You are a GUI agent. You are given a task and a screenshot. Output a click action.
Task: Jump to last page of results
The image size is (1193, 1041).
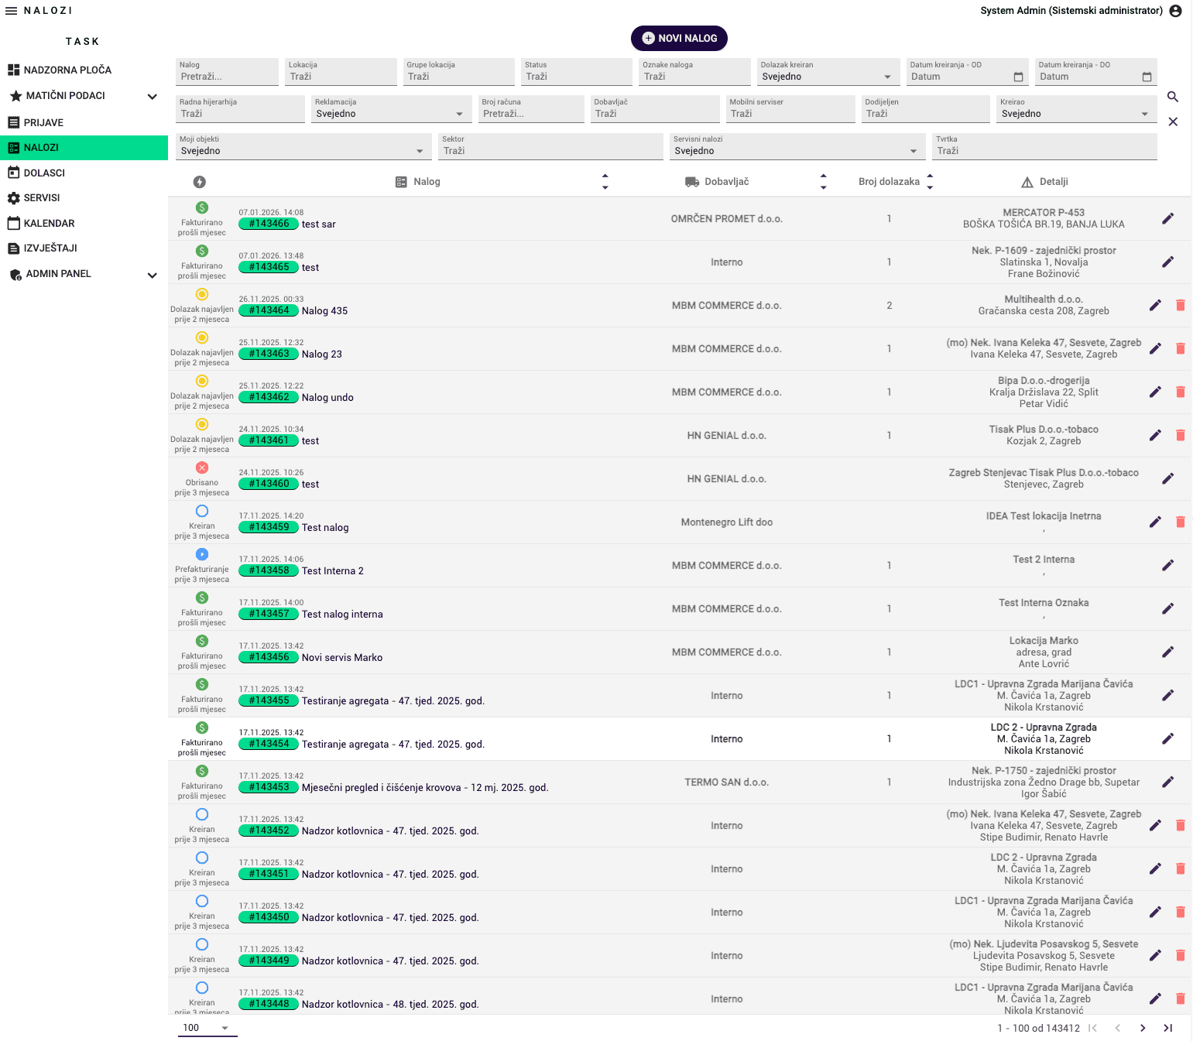tap(1167, 1028)
